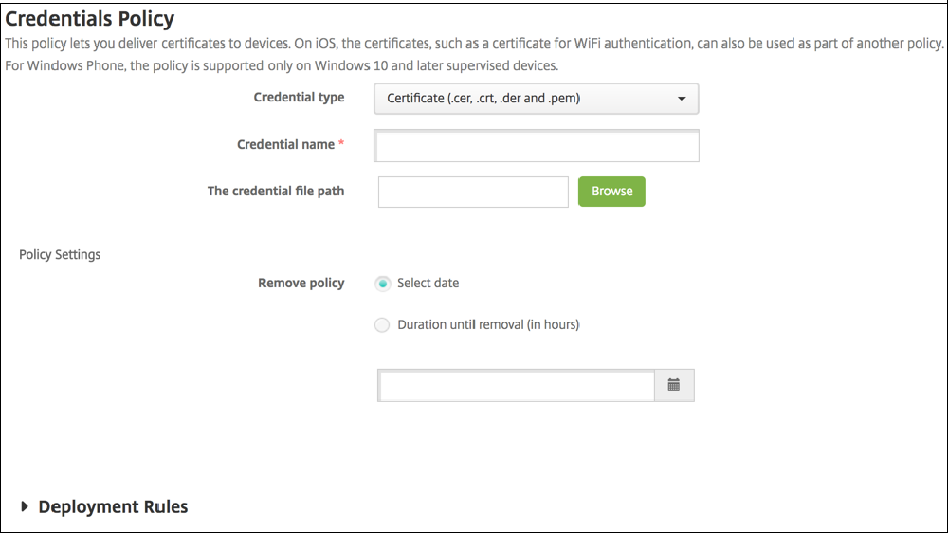The height and width of the screenshot is (533, 948).
Task: Click the Select date option text
Action: click(x=428, y=283)
